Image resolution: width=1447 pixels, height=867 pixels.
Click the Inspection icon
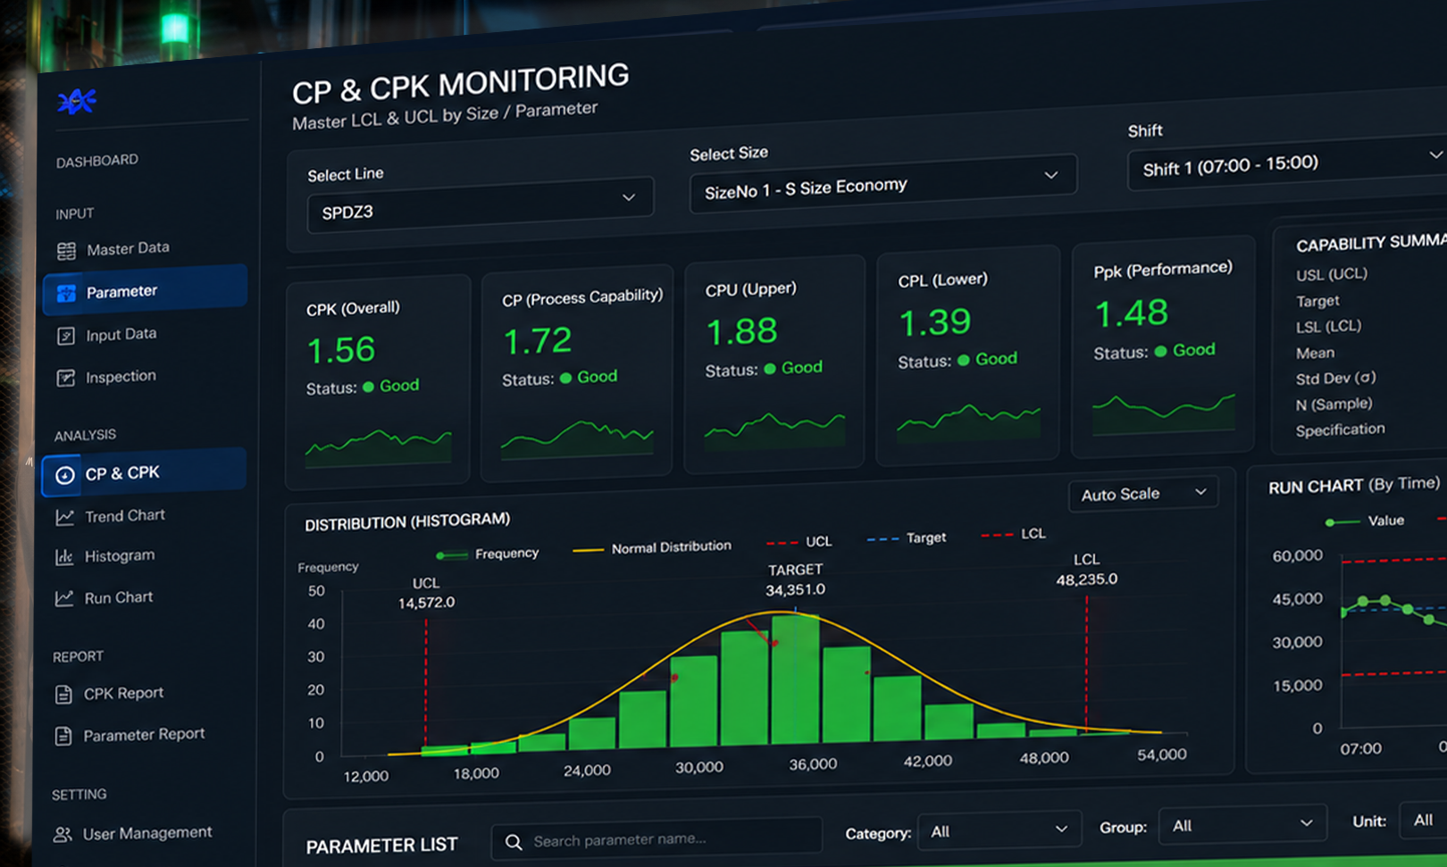pyautogui.click(x=66, y=378)
